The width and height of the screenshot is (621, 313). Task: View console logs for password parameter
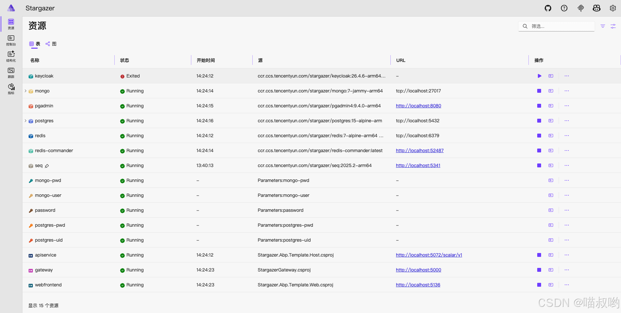pos(551,210)
